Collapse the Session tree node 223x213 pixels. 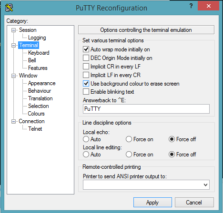(x=14, y=30)
